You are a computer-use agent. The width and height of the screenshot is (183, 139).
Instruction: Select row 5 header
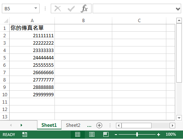[4, 58]
